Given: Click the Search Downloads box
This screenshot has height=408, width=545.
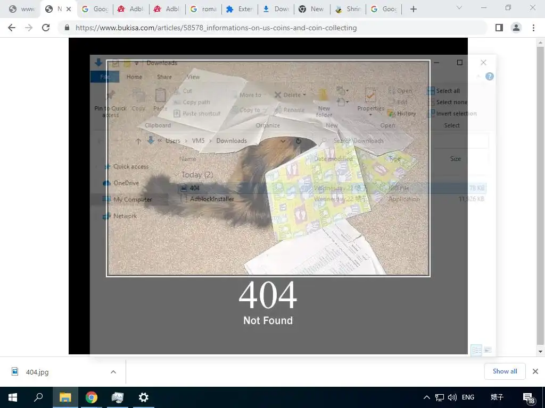Looking at the screenshot, I should [x=403, y=141].
